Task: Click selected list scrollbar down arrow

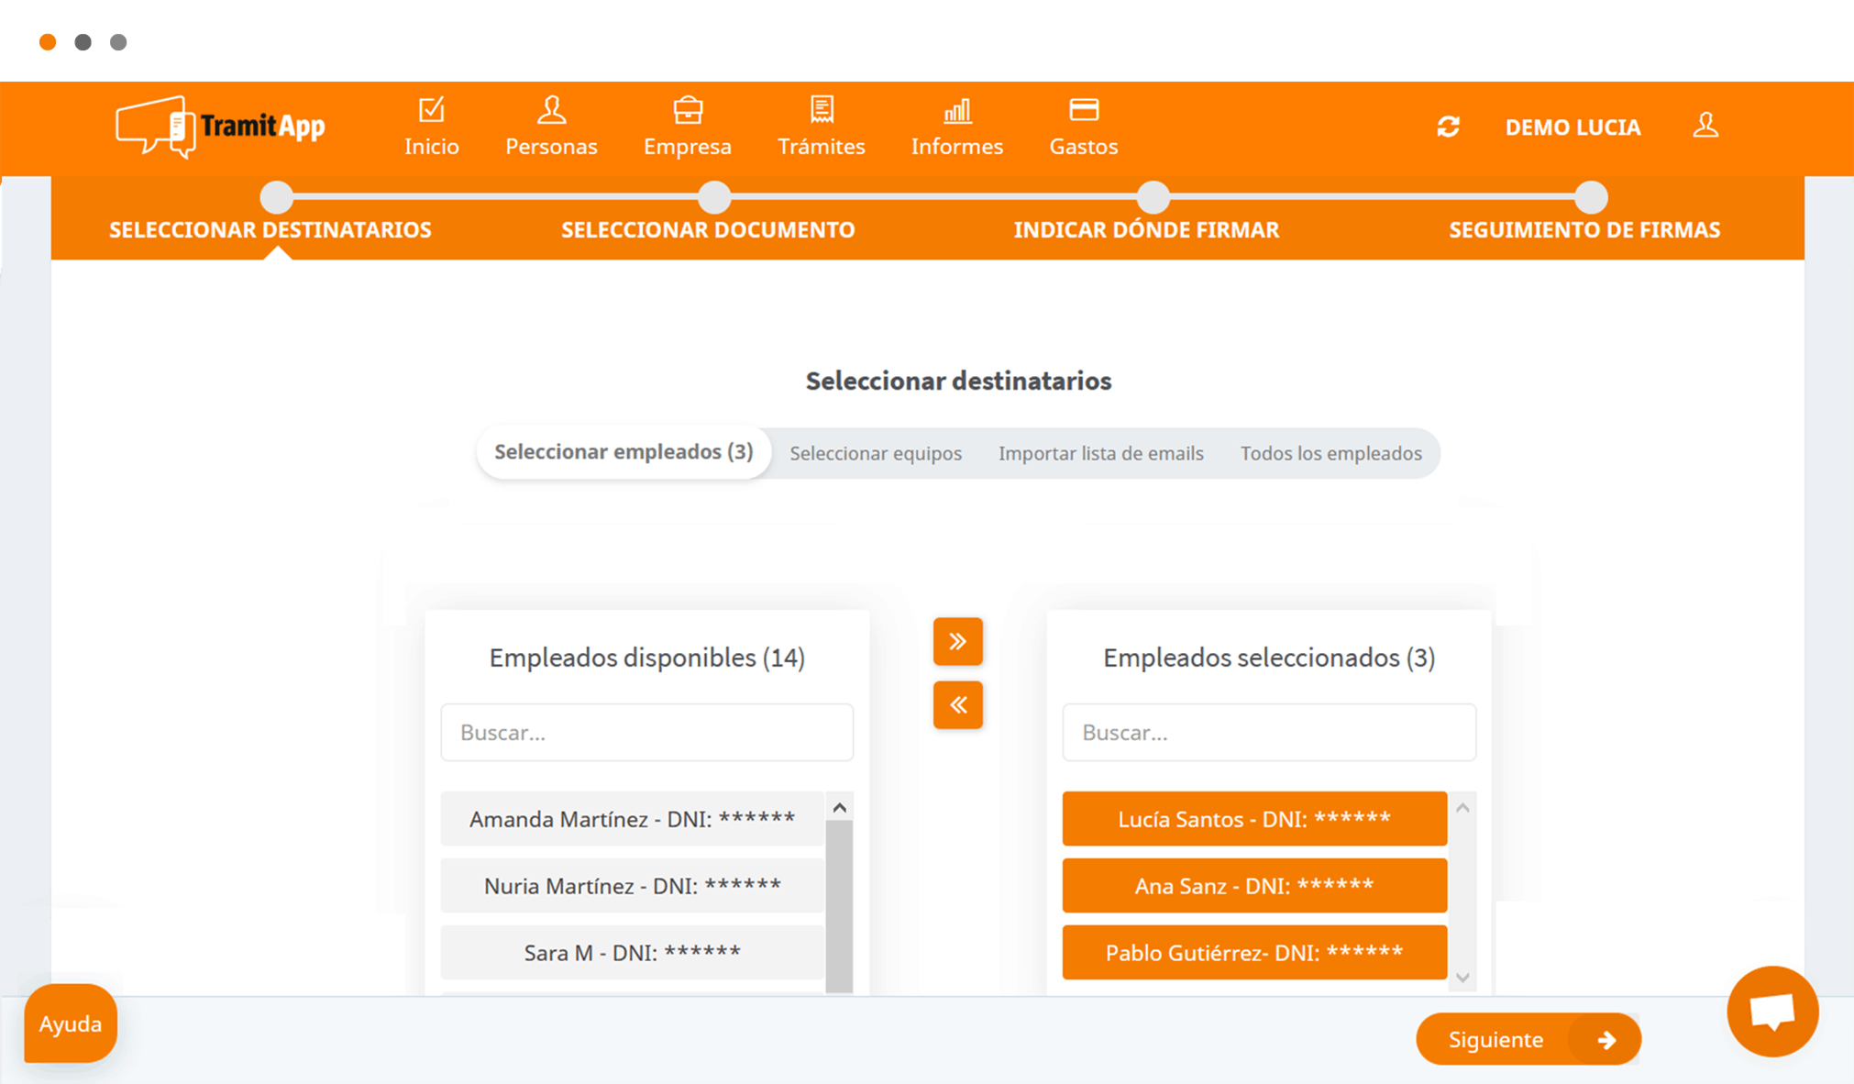Action: pyautogui.click(x=1462, y=978)
